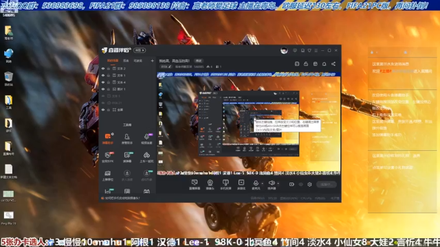Open the 弹幕助手 (danmaku assistant) tool
This screenshot has height=247, width=440.
click(108, 139)
